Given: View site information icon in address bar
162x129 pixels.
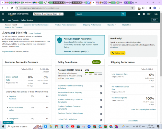Looking at the screenshot, I should (17, 8).
